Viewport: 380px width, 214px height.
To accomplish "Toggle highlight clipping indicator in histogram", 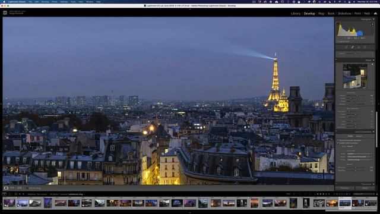I will click(x=372, y=24).
